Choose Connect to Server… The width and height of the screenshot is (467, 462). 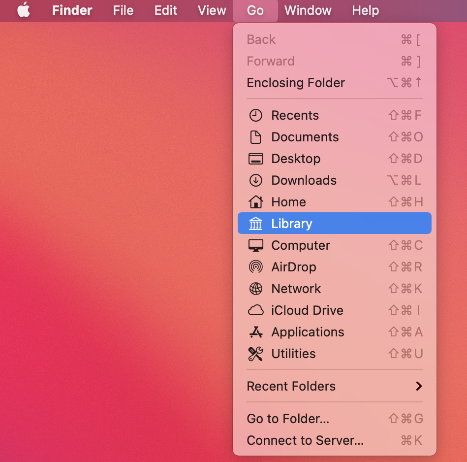pos(335,440)
